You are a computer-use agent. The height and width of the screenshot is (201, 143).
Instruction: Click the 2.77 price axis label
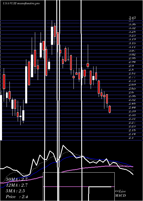[x=132, y=77]
